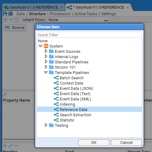Image resolution: width=152 pixels, height=152 pixels.
Task: Click the Save All icon
Action: click(x=11, y=14)
